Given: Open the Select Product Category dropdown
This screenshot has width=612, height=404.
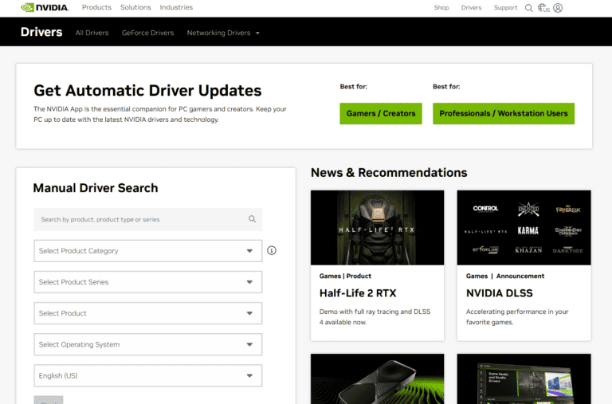Looking at the screenshot, I should pos(148,250).
